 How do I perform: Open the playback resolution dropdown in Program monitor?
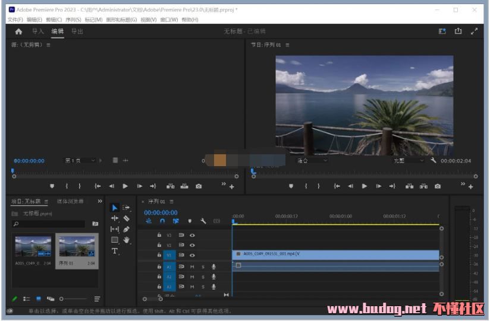click(409, 160)
